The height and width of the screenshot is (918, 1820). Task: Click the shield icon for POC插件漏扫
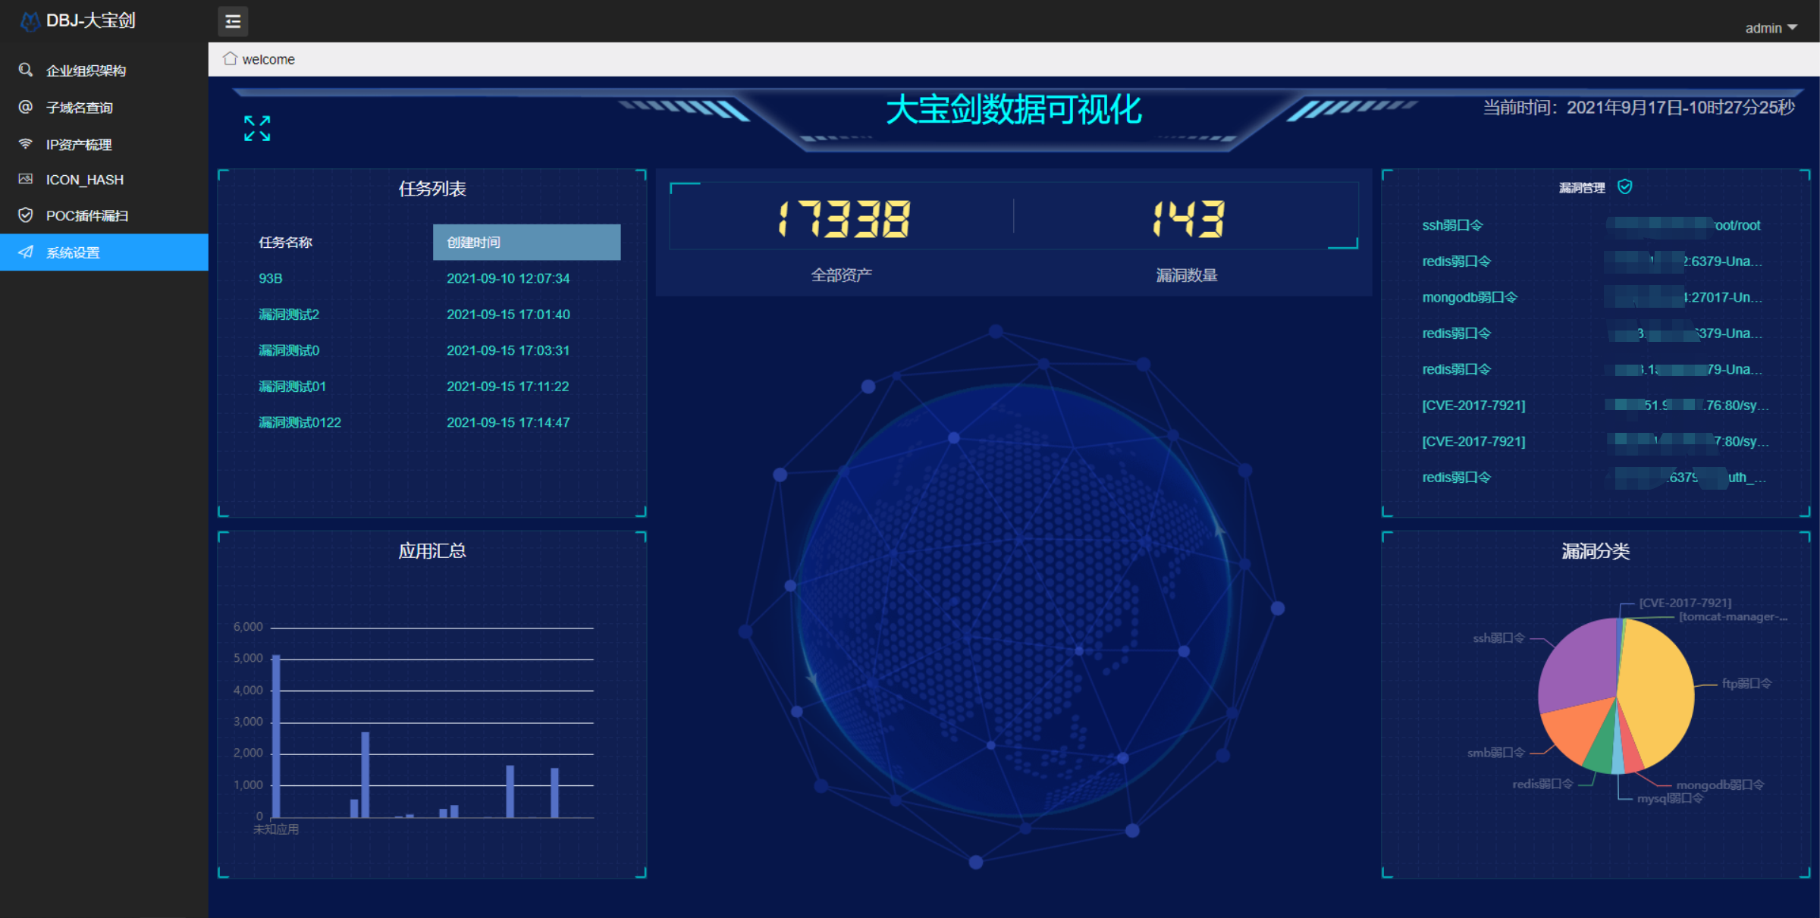coord(26,215)
